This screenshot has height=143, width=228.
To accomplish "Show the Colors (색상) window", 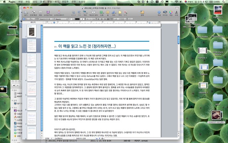I will pos(170,13).
